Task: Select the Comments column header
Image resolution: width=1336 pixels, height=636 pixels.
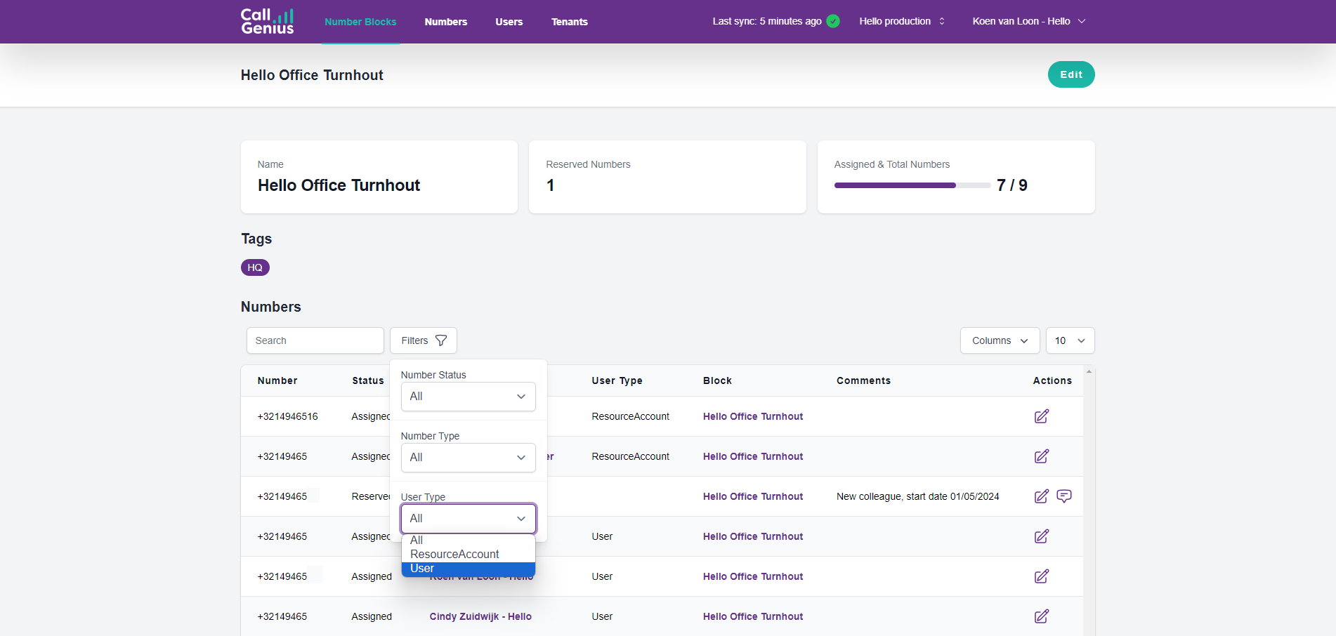Action: tap(863, 380)
